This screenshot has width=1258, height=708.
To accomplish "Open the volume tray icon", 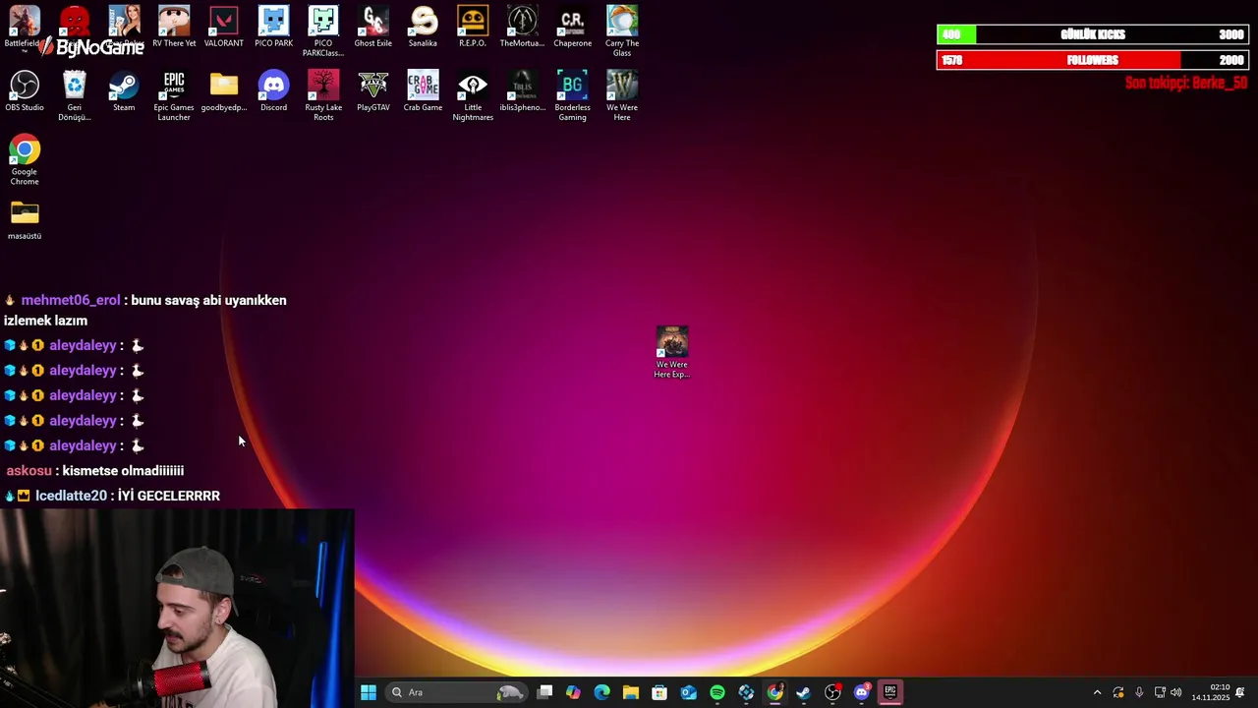I will coord(1176,692).
